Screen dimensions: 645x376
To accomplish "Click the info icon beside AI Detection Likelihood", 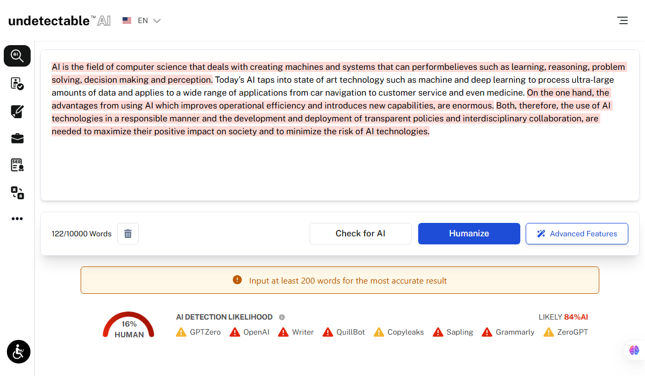I will (x=282, y=317).
